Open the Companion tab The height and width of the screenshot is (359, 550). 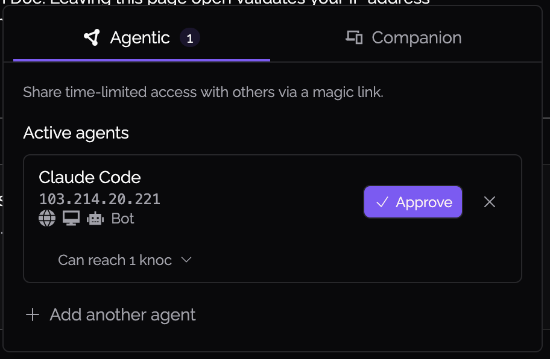click(x=403, y=37)
